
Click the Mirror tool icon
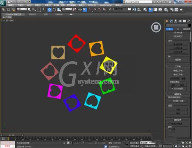click(x=134, y=10)
